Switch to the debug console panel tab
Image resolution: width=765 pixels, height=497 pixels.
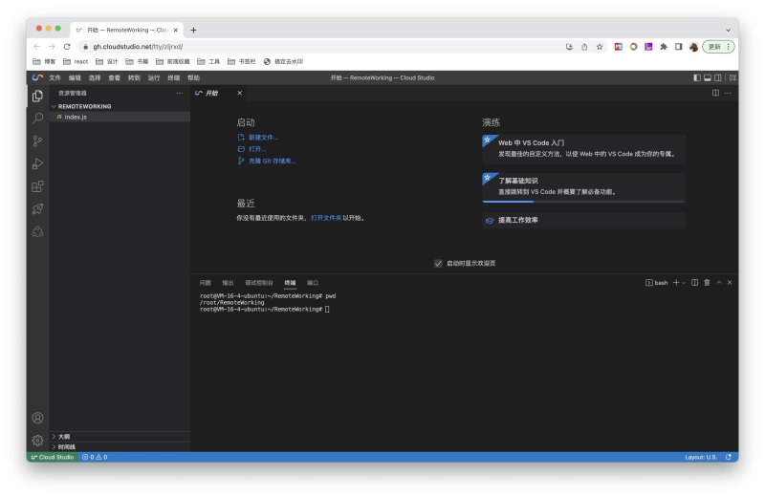pos(259,282)
